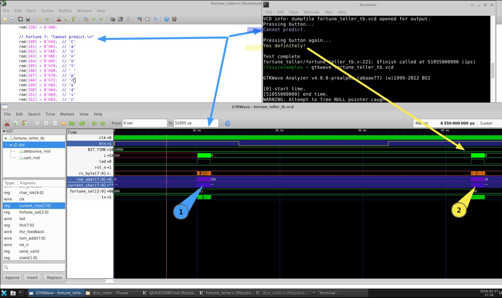Open the Syntax menu in the editor

pyautogui.click(x=47, y=11)
